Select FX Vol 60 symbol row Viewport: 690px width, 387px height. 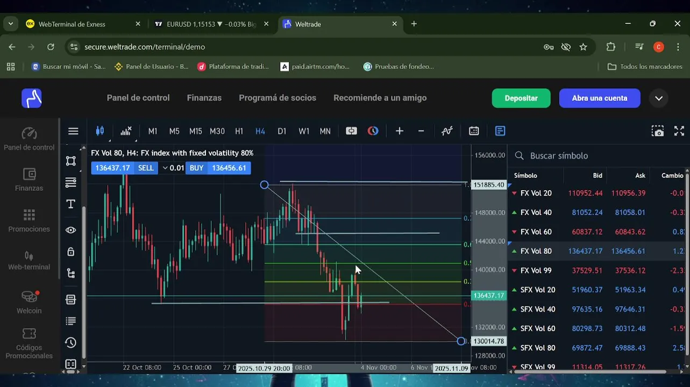[x=597, y=232]
